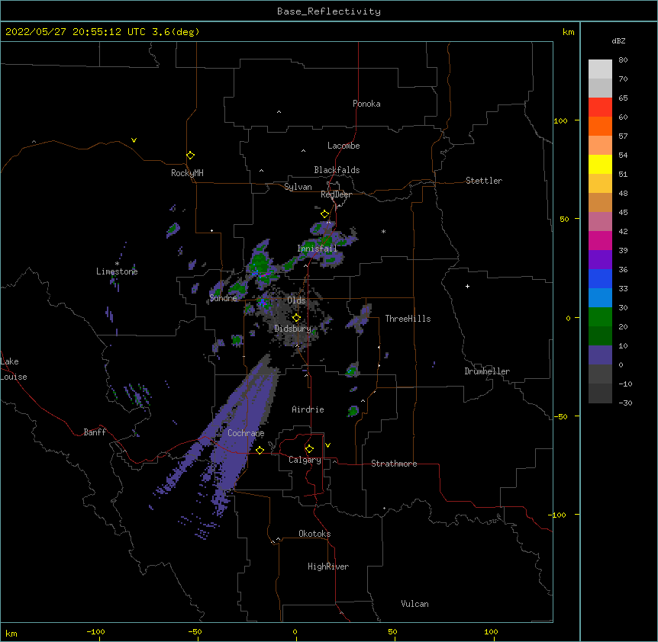Select the Stettler label
The image size is (658, 642).
483,181
